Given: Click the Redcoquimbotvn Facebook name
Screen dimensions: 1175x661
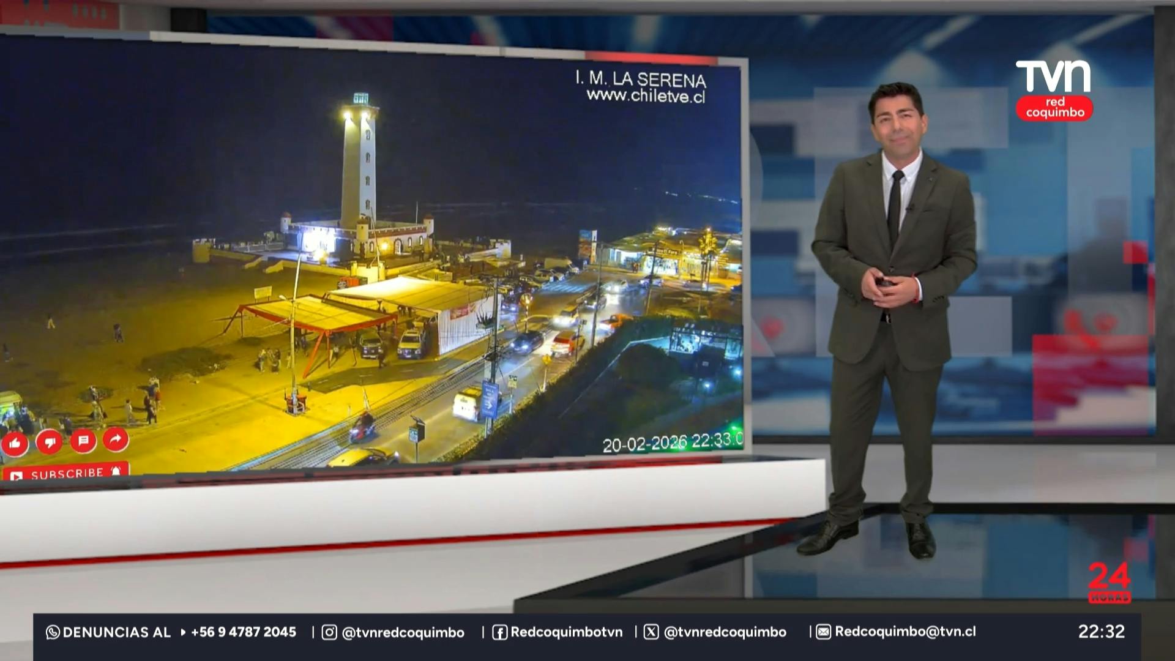Looking at the screenshot, I should [x=567, y=632].
